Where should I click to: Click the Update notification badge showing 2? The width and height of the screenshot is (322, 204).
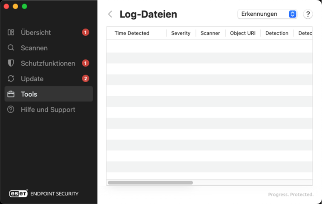pos(86,79)
